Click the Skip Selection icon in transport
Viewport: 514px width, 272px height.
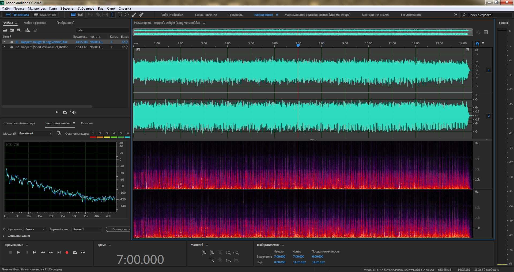pyautogui.click(x=83, y=252)
